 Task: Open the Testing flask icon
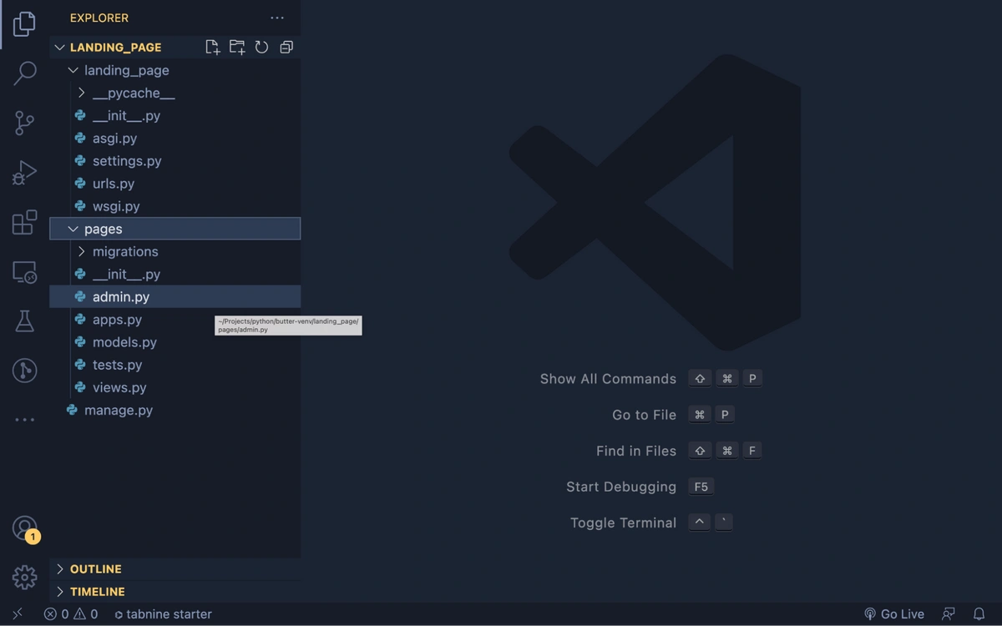pos(24,321)
